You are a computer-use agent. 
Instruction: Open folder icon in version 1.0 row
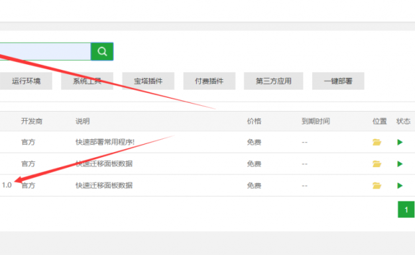click(x=377, y=186)
